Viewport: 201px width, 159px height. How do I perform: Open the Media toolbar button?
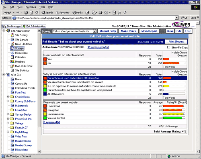(x=78, y=13)
